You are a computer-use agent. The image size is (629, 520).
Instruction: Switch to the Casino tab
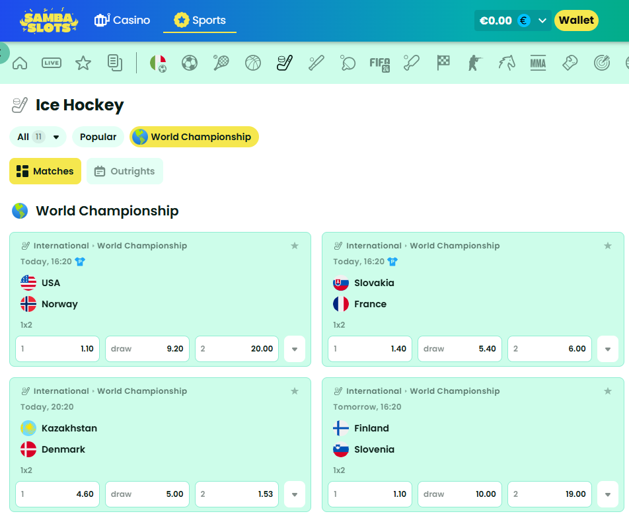click(x=122, y=20)
